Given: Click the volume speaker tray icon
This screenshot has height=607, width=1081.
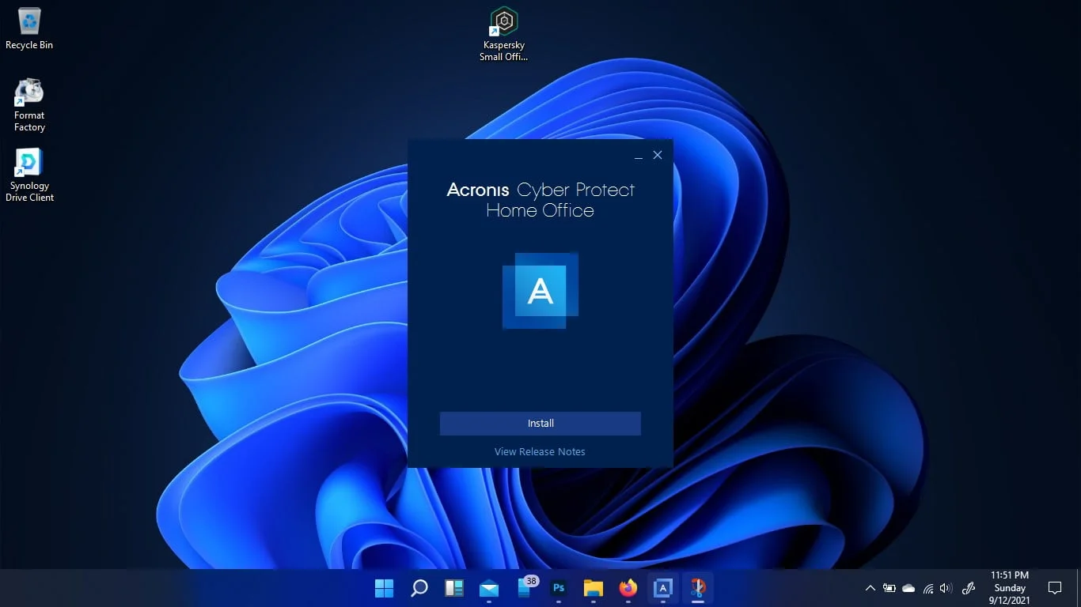Looking at the screenshot, I should (x=946, y=588).
